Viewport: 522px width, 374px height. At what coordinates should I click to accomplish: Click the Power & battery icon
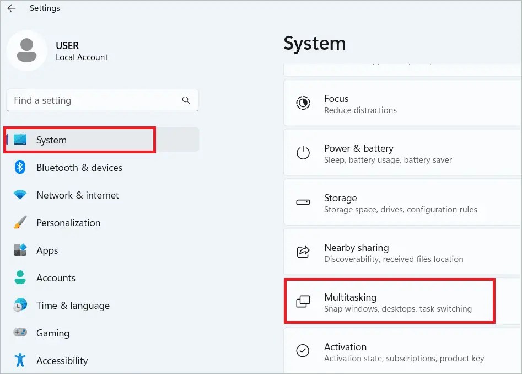303,152
